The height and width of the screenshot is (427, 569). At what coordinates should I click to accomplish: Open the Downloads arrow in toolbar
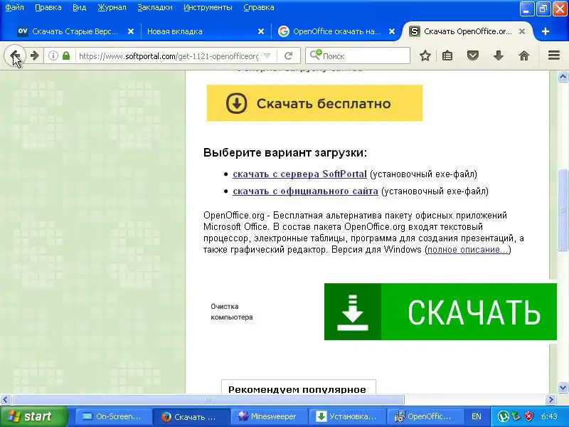499,56
